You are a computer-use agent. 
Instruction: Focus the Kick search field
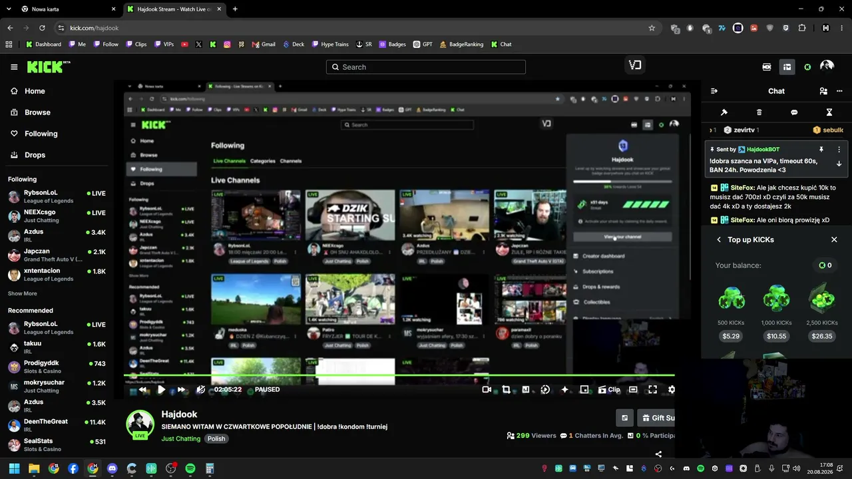[426, 67]
